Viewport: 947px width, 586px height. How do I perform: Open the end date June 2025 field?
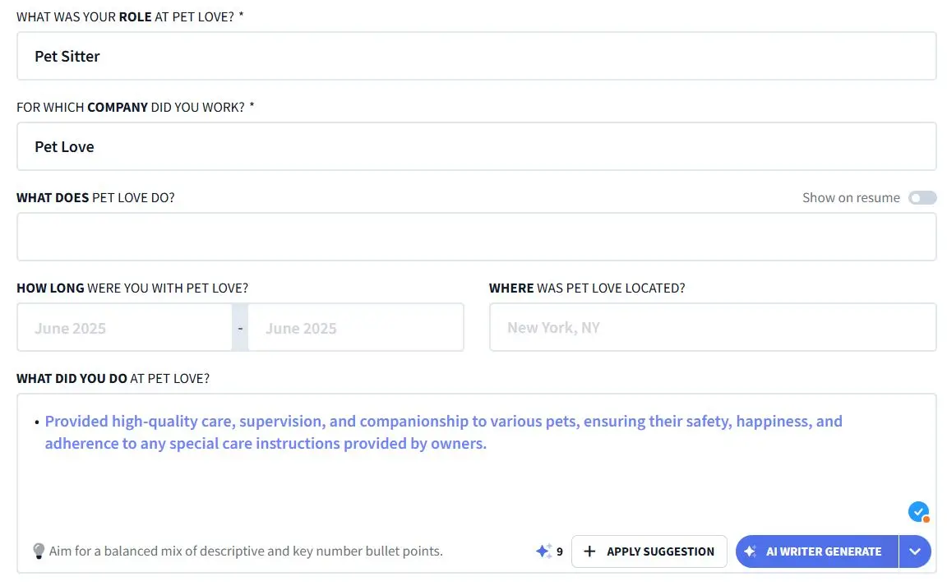tap(356, 327)
